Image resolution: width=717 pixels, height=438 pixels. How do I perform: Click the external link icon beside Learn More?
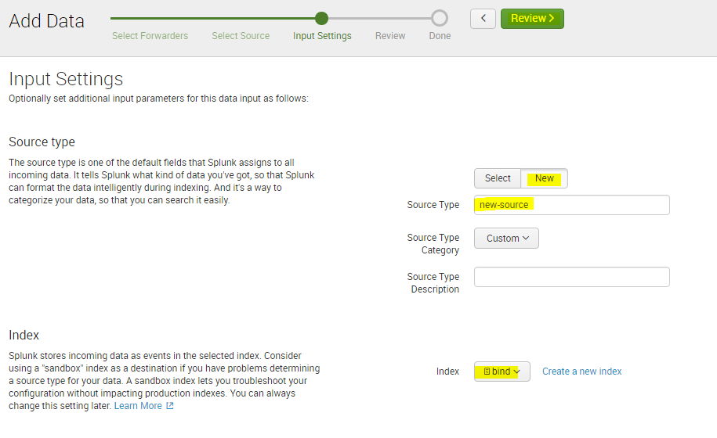pos(169,406)
